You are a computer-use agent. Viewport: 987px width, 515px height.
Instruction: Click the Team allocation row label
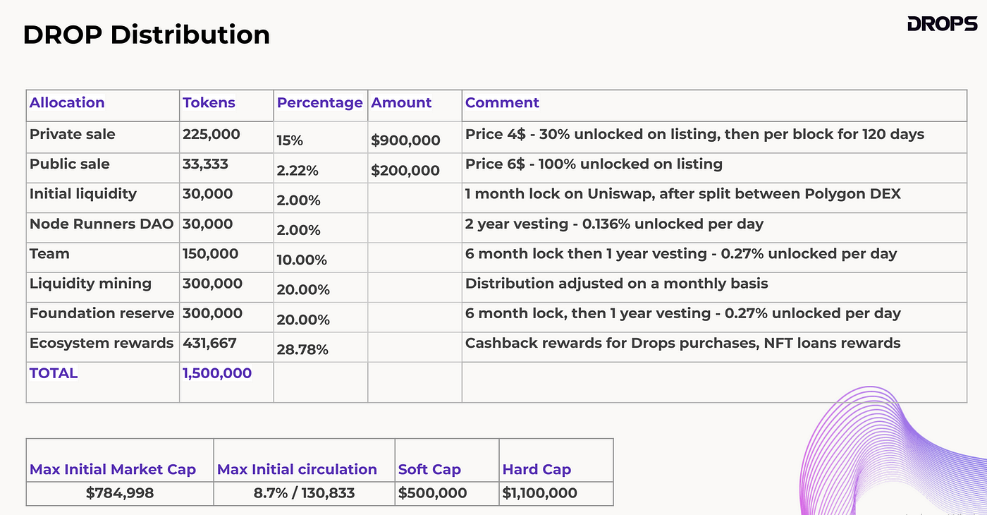click(x=49, y=253)
